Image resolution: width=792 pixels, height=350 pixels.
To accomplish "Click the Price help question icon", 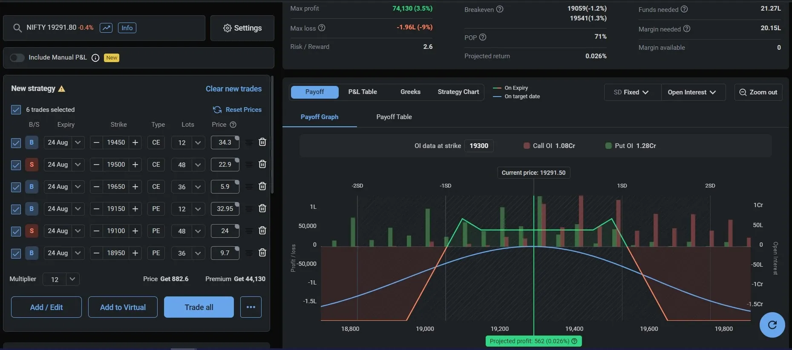I will pos(233,125).
